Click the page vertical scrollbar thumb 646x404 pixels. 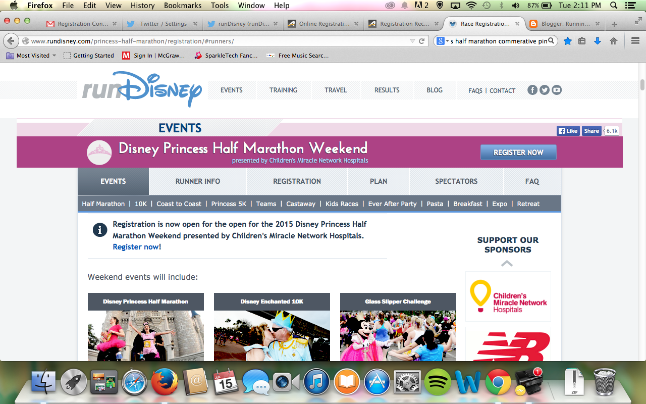click(x=642, y=84)
